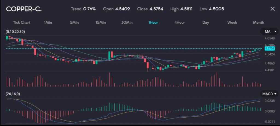Click the MA (5,10,20,30) parameters label
Screen dimensions: 280x126
pos(15,32)
